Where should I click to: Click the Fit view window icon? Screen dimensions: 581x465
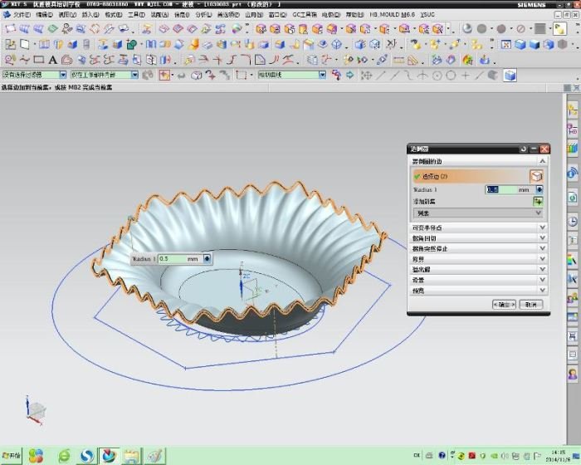point(505,45)
